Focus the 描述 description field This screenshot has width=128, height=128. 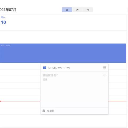45,79
